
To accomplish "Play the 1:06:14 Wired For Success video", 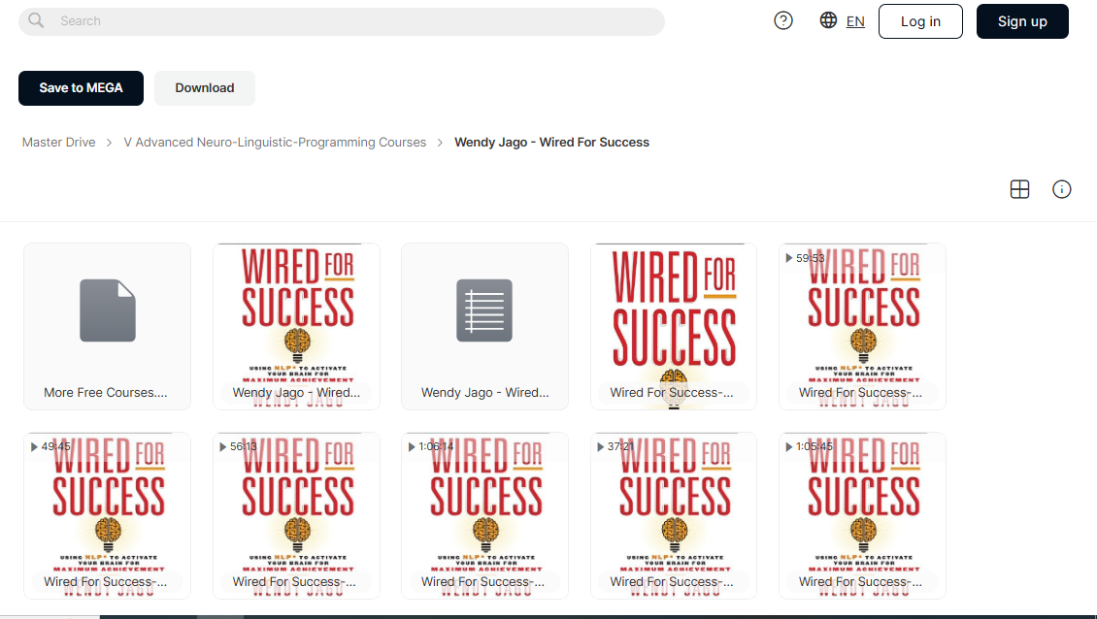I will tap(484, 515).
